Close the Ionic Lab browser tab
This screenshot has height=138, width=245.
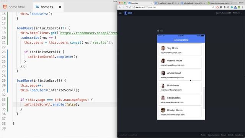tap(152, 3)
